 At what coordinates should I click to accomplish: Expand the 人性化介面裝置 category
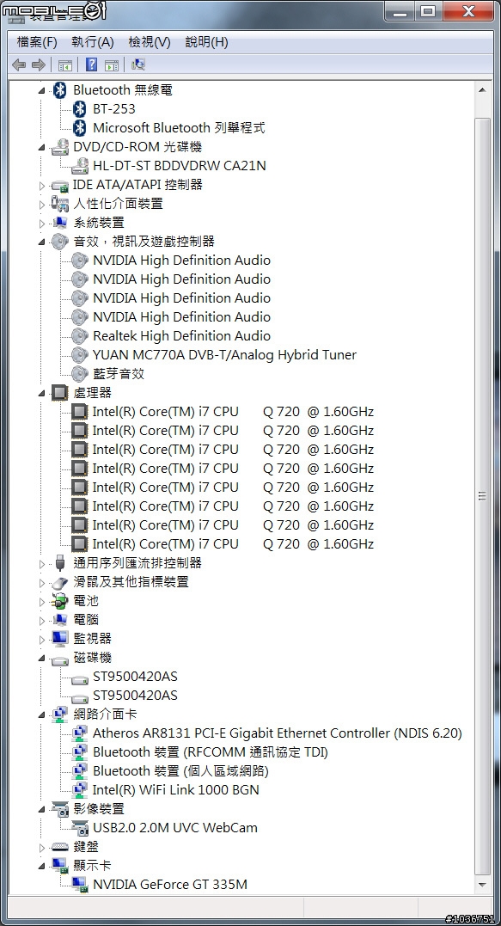point(41,205)
